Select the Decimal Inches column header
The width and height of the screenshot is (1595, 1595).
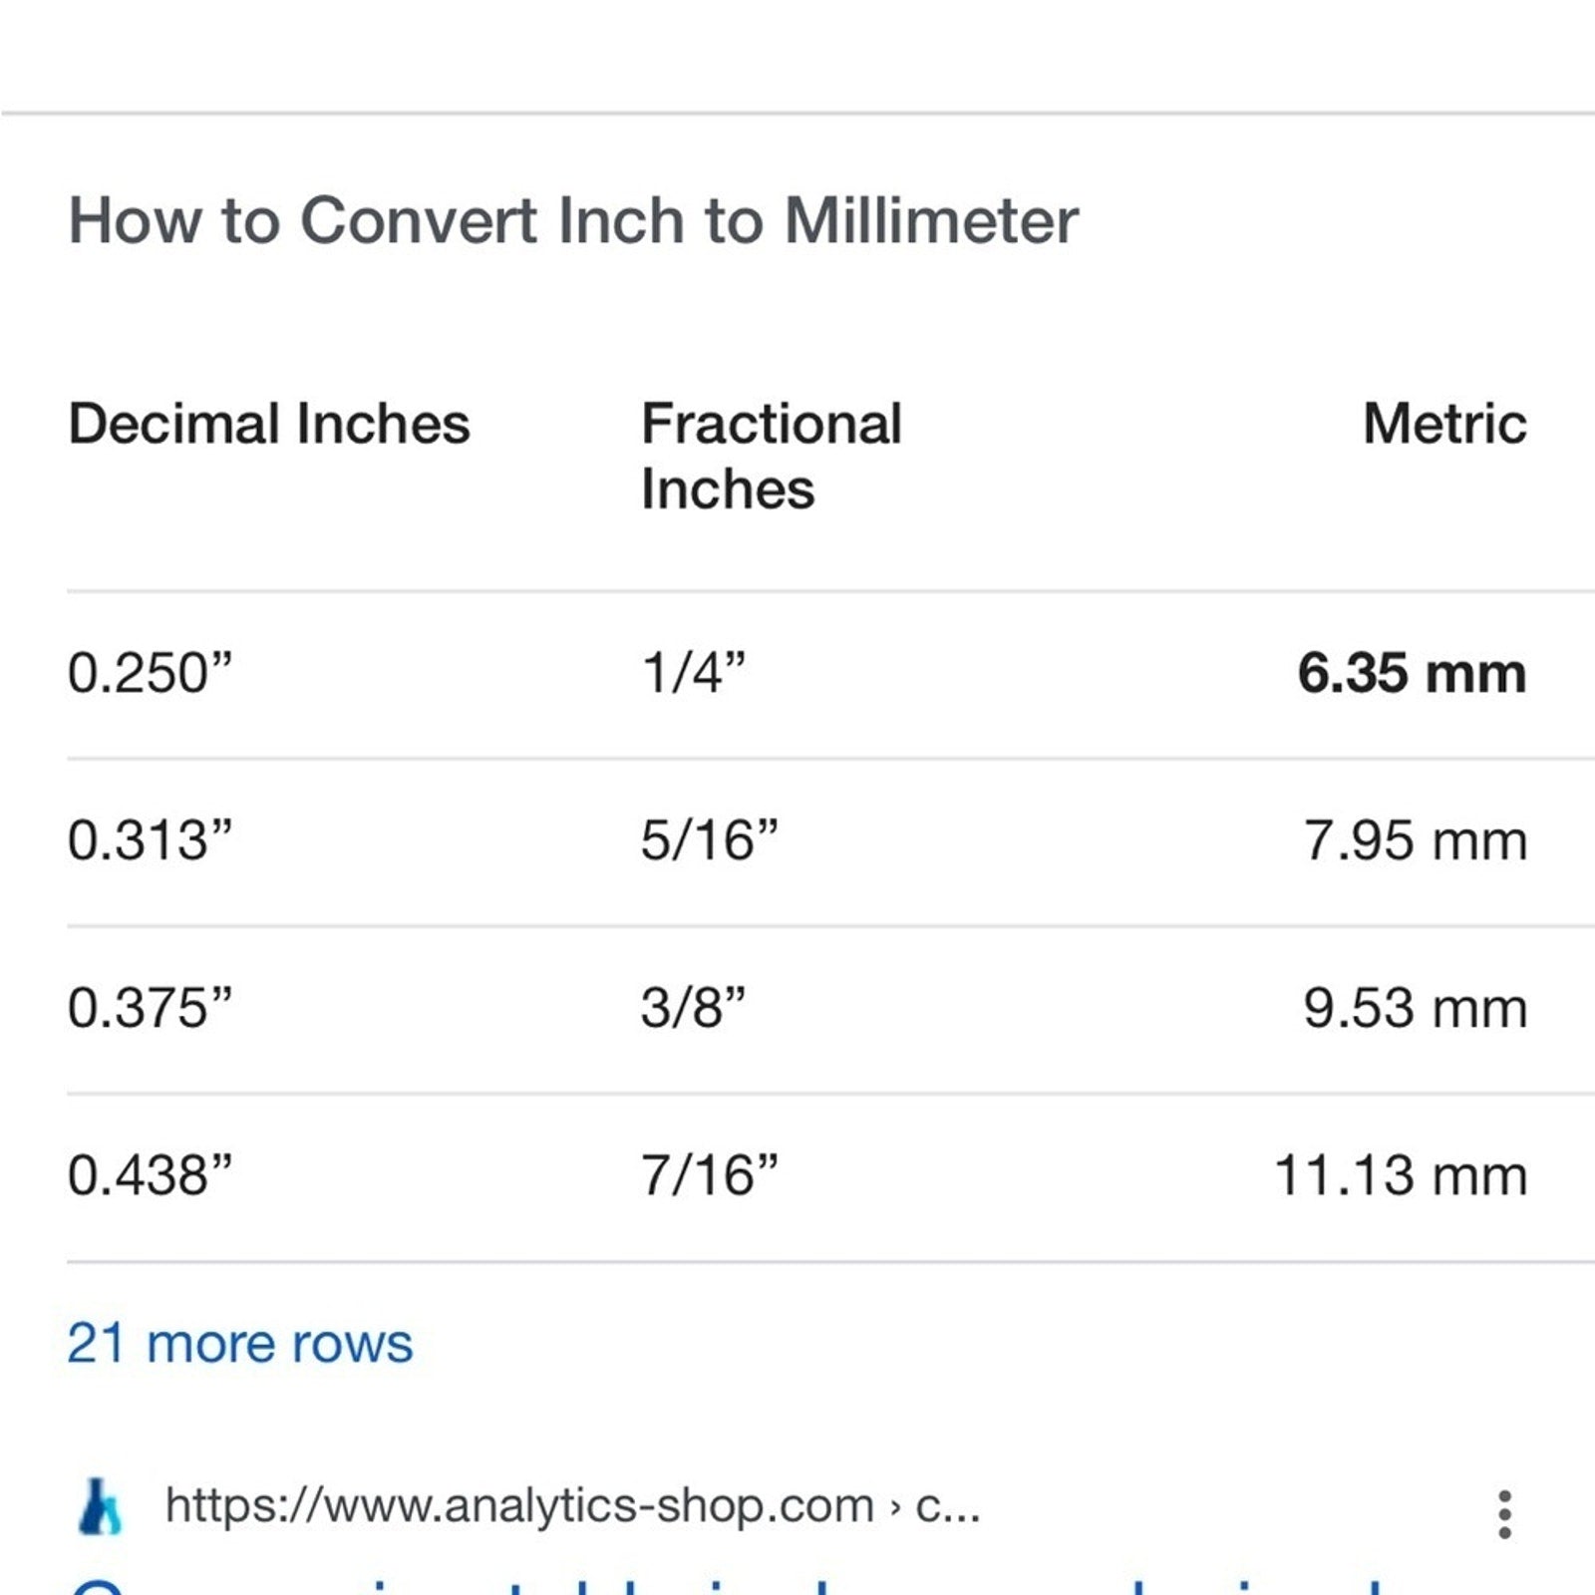point(268,424)
